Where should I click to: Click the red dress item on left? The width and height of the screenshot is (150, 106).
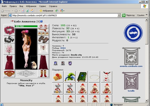9,62
